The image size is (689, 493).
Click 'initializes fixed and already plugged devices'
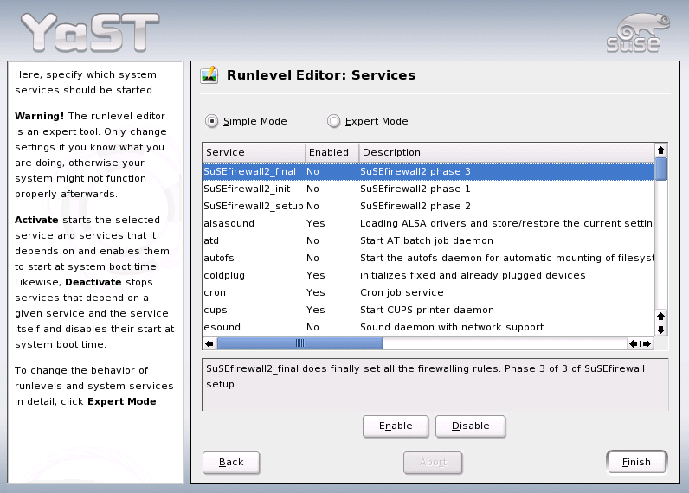tap(473, 275)
